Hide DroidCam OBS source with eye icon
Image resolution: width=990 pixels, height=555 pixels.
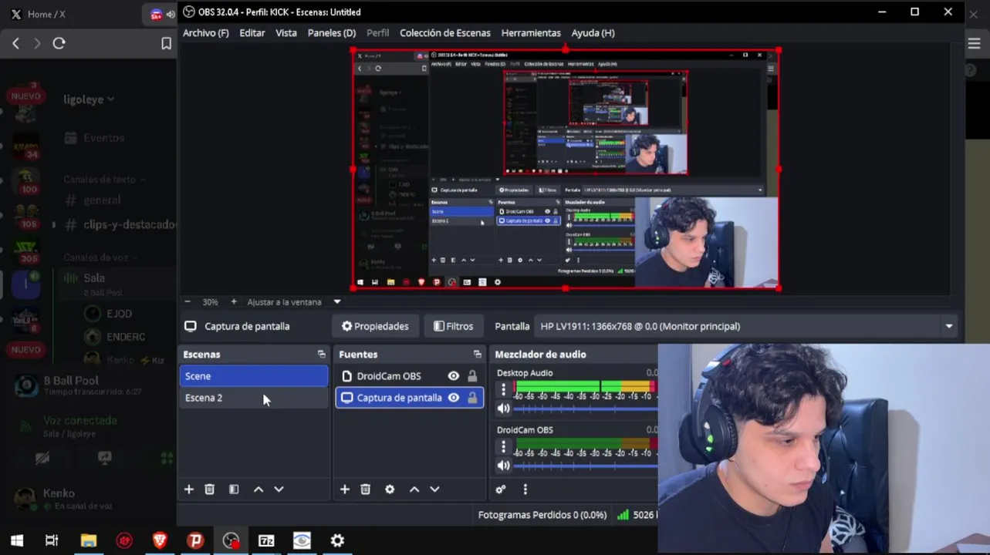[454, 376]
